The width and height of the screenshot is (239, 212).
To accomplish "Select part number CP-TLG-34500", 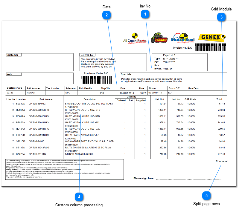I will (36, 142).
